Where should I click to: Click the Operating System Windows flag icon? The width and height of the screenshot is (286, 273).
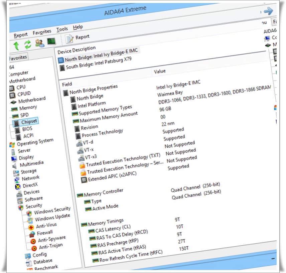click(x=12, y=145)
